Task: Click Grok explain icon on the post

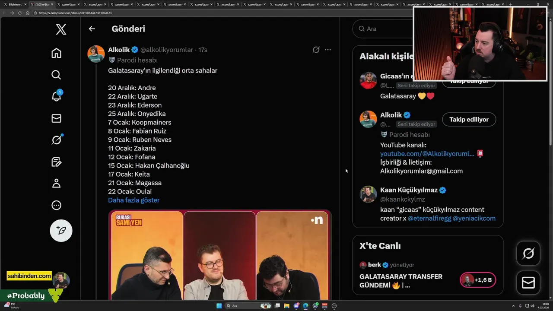Action: [316, 50]
